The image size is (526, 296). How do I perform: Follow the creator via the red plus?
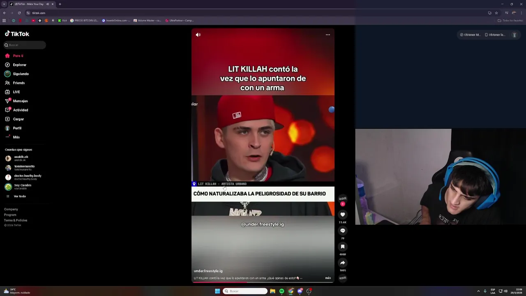(x=342, y=204)
